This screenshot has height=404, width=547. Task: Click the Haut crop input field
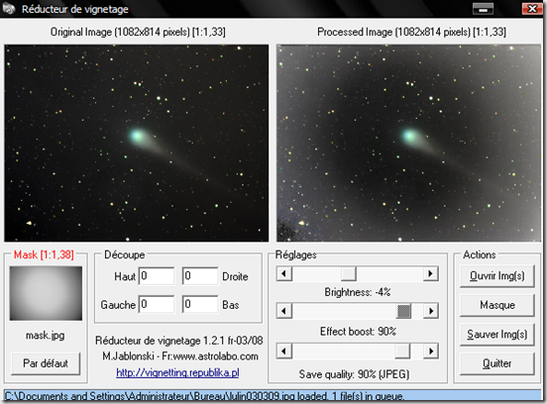coord(157,276)
